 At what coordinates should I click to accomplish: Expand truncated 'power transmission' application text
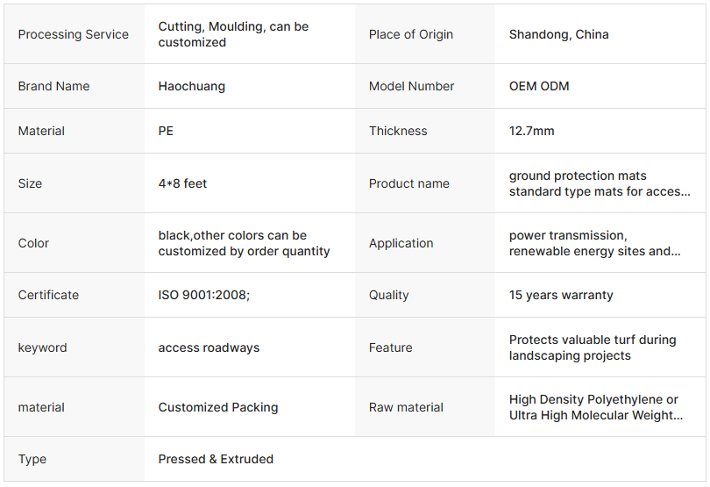point(595,244)
